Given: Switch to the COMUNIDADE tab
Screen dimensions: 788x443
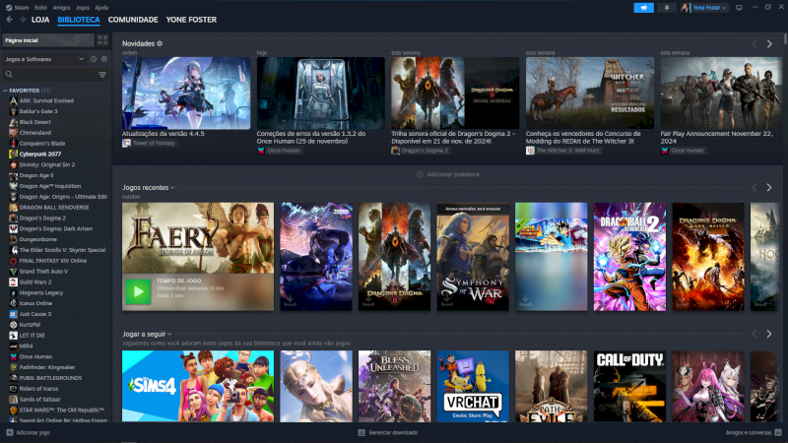Looking at the screenshot, I should point(133,20).
